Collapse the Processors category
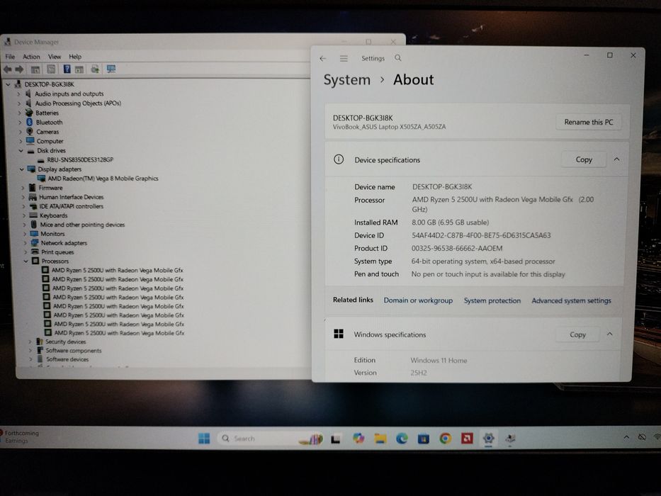This screenshot has width=661, height=496. (26, 261)
